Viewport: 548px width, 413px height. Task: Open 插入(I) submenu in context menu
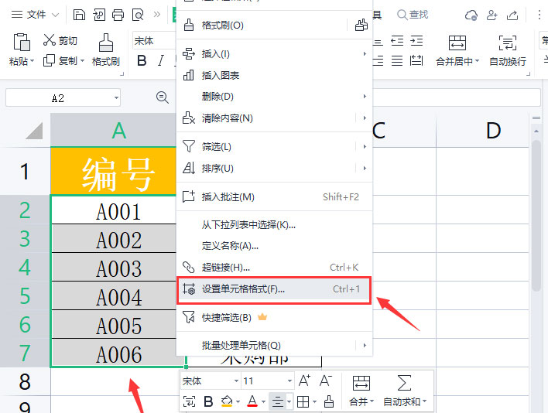point(274,54)
